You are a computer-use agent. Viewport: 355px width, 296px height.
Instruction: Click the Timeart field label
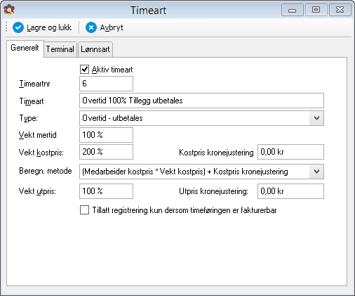32,101
